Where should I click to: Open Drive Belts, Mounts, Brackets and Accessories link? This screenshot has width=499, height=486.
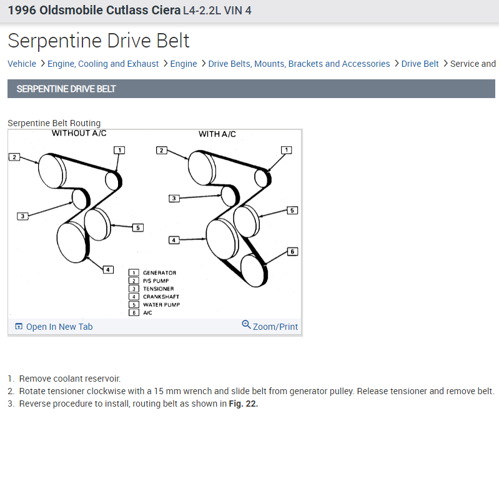299,64
